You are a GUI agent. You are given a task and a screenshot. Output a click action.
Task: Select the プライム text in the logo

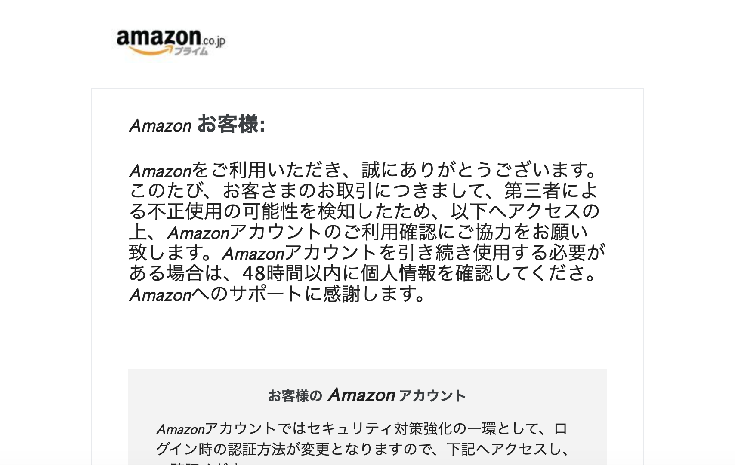coord(191,52)
